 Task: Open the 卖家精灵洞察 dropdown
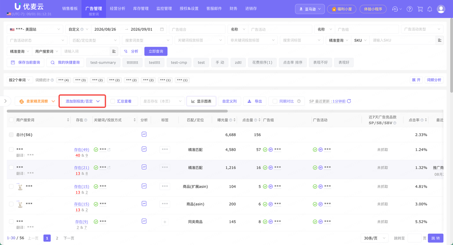click(37, 101)
